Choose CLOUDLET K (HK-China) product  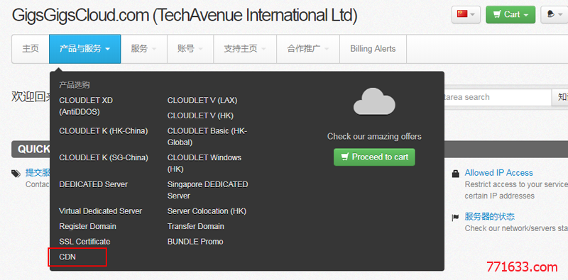pyautogui.click(x=103, y=131)
